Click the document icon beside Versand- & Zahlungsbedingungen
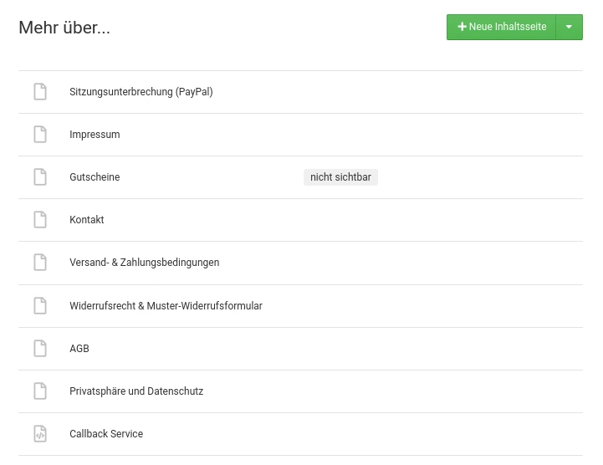Viewport: 603px width, 465px height. click(x=40, y=263)
